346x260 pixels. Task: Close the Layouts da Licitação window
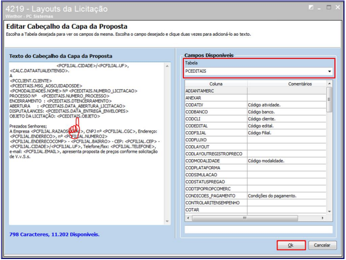click(338, 8)
